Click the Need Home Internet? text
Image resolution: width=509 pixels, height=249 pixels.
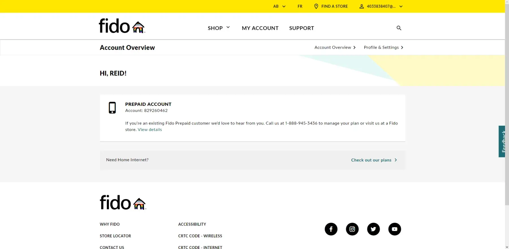click(127, 160)
